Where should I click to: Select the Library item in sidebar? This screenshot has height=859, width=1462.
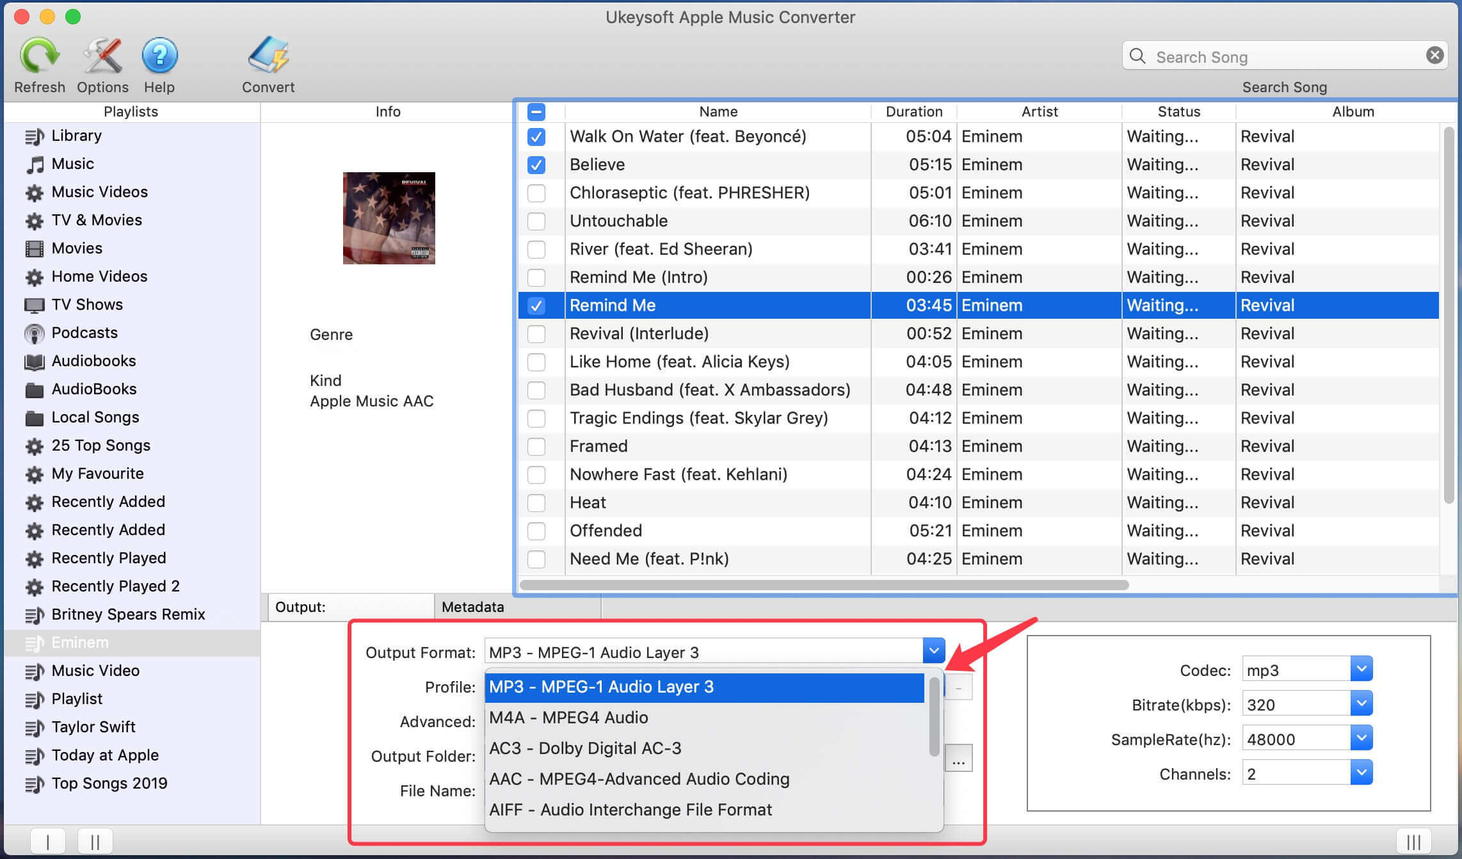[77, 134]
